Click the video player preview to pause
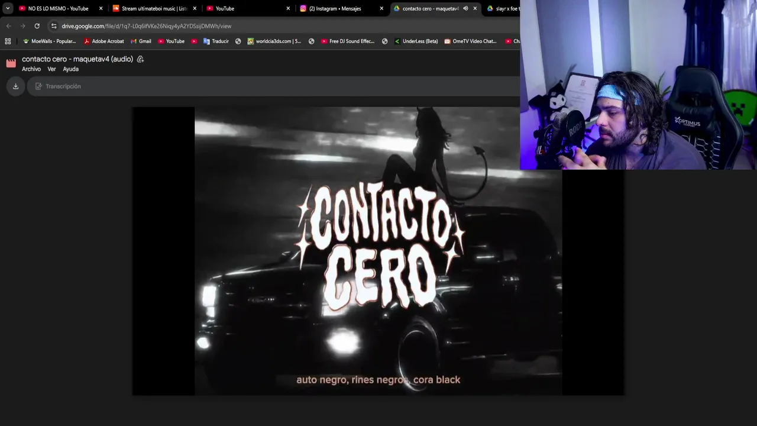 378,251
